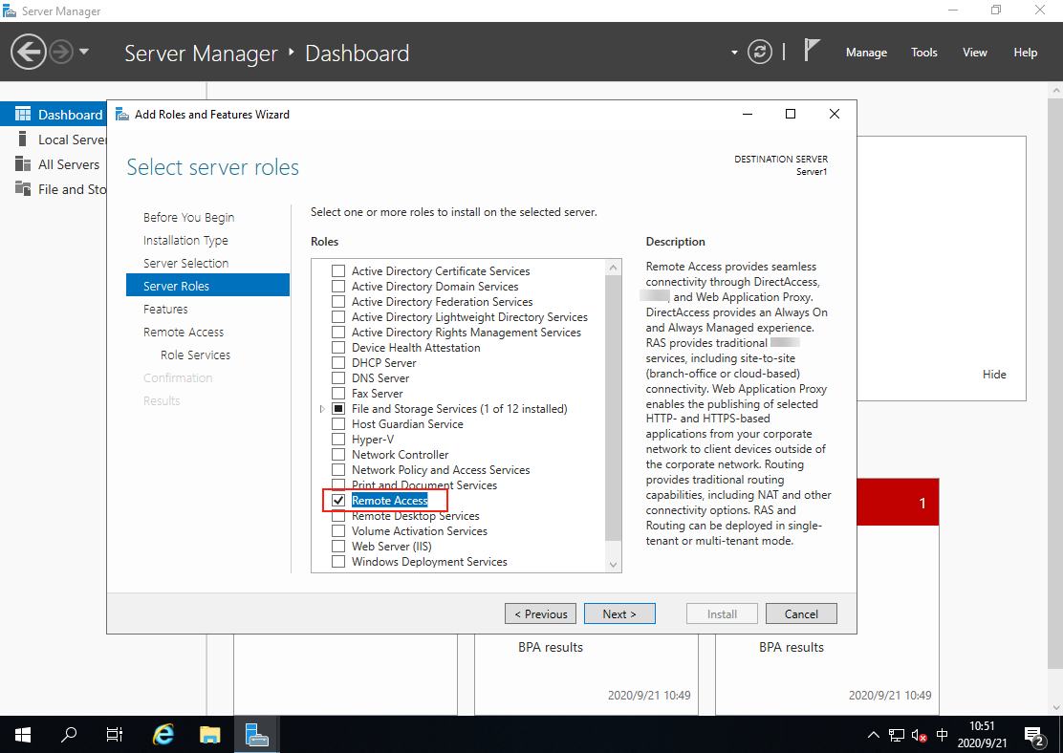Open taskbar Search magnifier

pos(69,735)
